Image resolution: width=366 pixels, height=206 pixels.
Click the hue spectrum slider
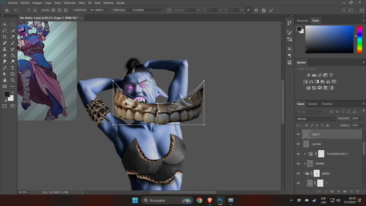(x=360, y=39)
